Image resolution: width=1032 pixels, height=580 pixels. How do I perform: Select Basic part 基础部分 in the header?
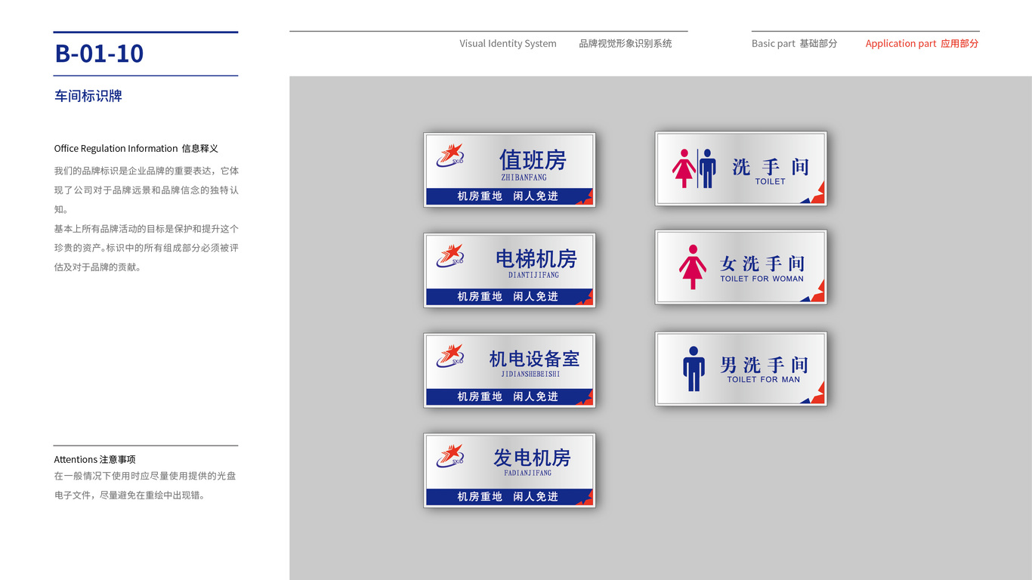(794, 44)
